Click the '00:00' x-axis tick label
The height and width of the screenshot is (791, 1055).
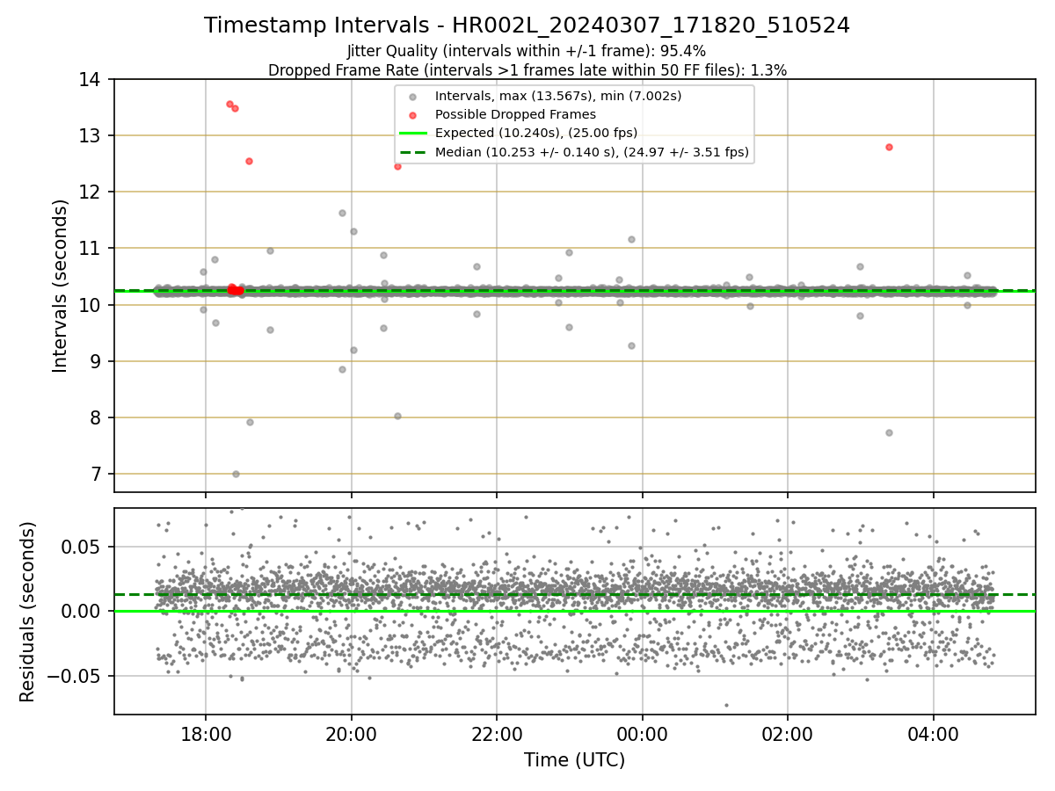coord(643,733)
